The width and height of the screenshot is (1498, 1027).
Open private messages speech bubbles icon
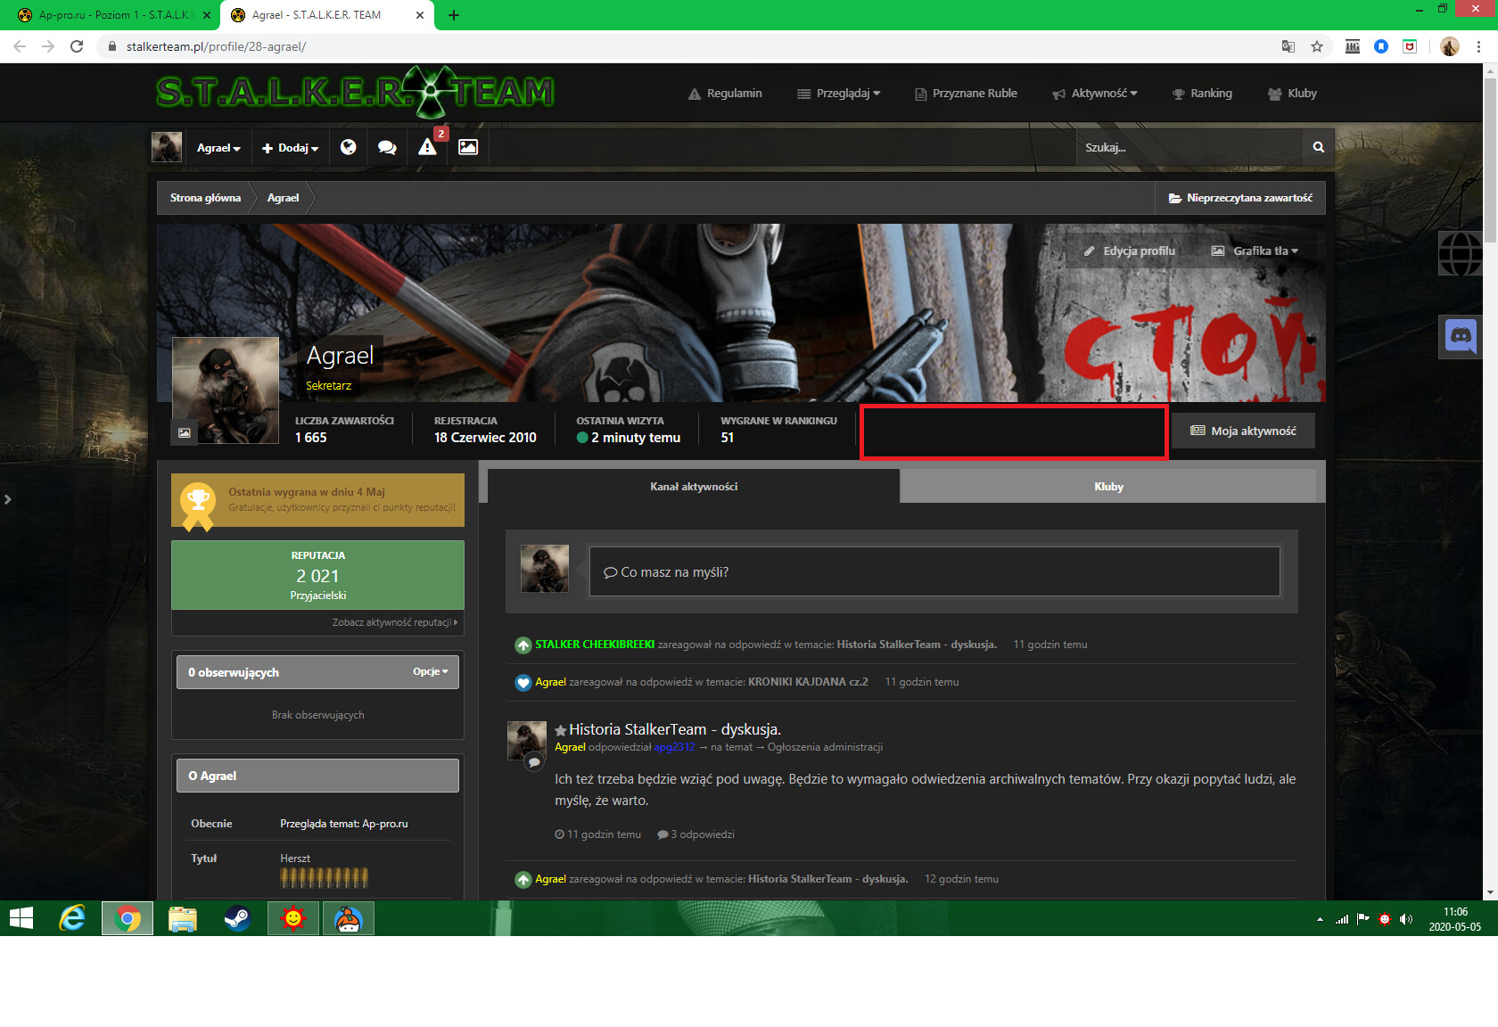[x=387, y=147]
